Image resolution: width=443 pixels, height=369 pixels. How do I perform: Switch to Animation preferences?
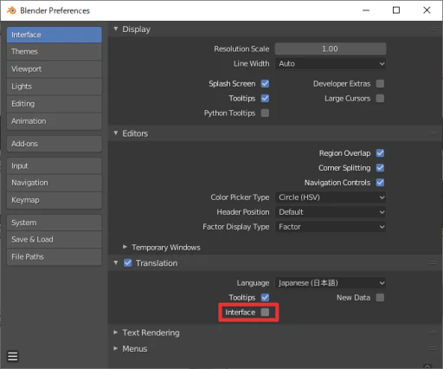click(x=55, y=121)
